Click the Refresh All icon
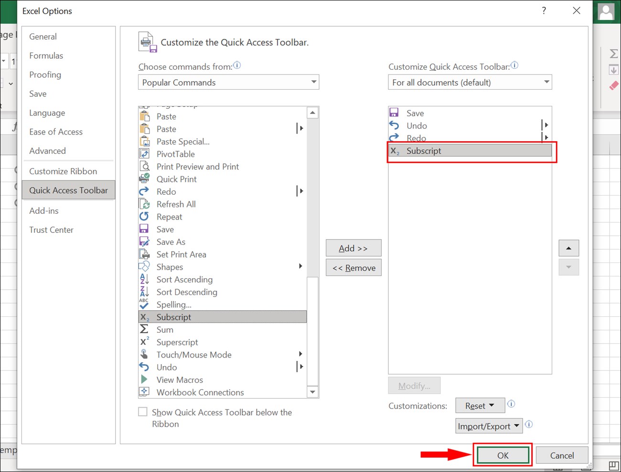Viewport: 621px width, 472px height. (144, 204)
